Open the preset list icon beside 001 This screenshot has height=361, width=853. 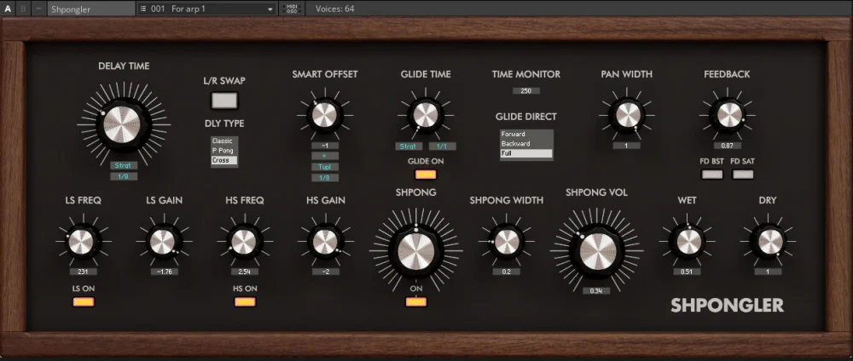coord(143,9)
